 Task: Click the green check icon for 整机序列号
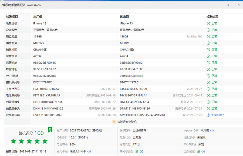click(208, 82)
